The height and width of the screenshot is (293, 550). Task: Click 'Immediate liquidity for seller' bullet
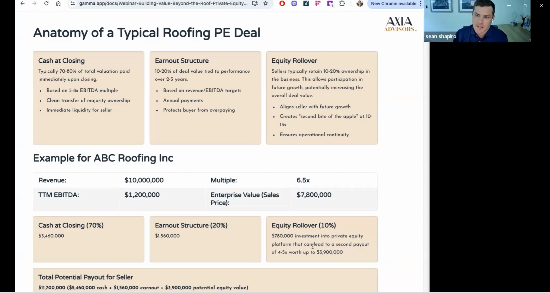point(79,110)
